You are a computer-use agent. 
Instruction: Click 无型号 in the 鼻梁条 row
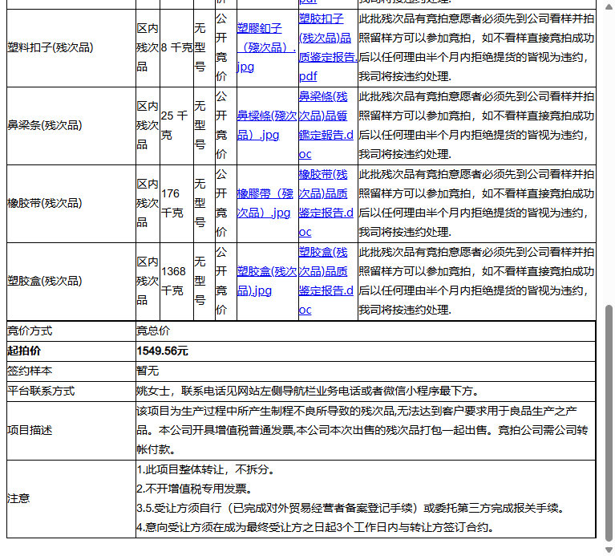200,125
